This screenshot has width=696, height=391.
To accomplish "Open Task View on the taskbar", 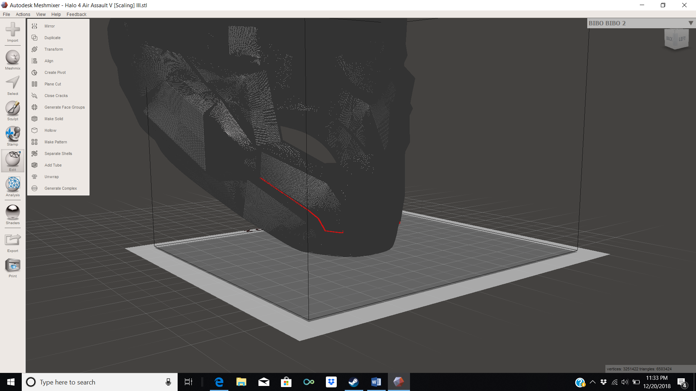I will pyautogui.click(x=188, y=382).
